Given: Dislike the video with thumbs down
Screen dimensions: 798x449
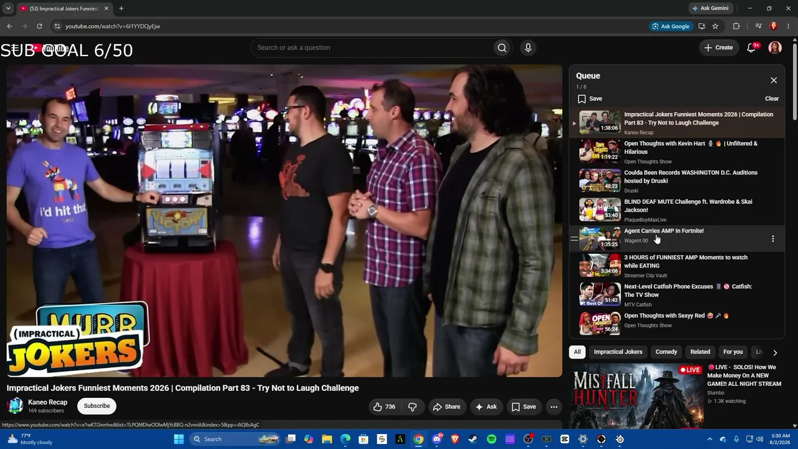Looking at the screenshot, I should pyautogui.click(x=413, y=407).
